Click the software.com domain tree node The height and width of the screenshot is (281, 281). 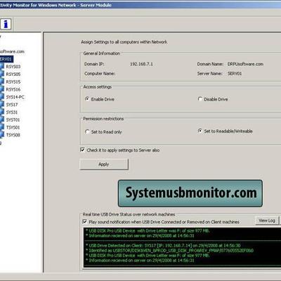point(12,51)
